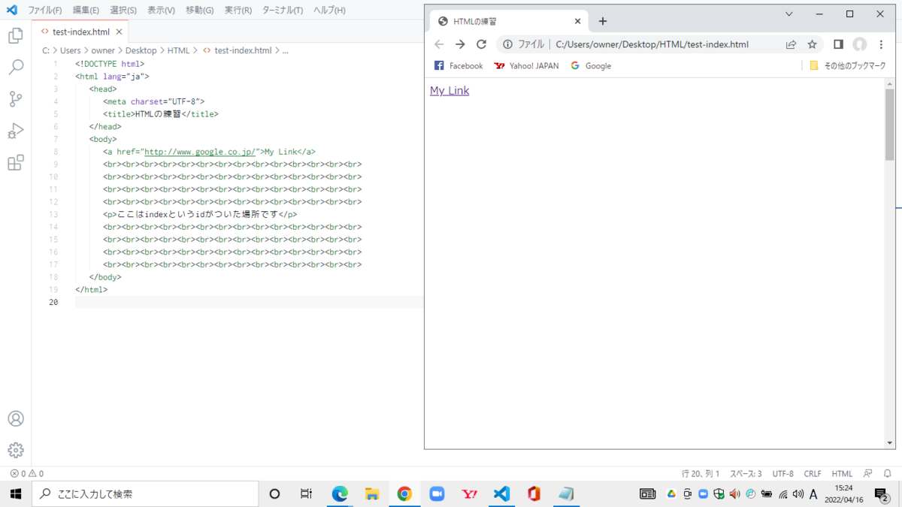Change the HTML language mode in status bar
The image size is (902, 507).
tap(842, 474)
